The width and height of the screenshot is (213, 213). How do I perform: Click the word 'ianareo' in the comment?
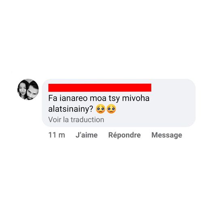tap(73, 98)
